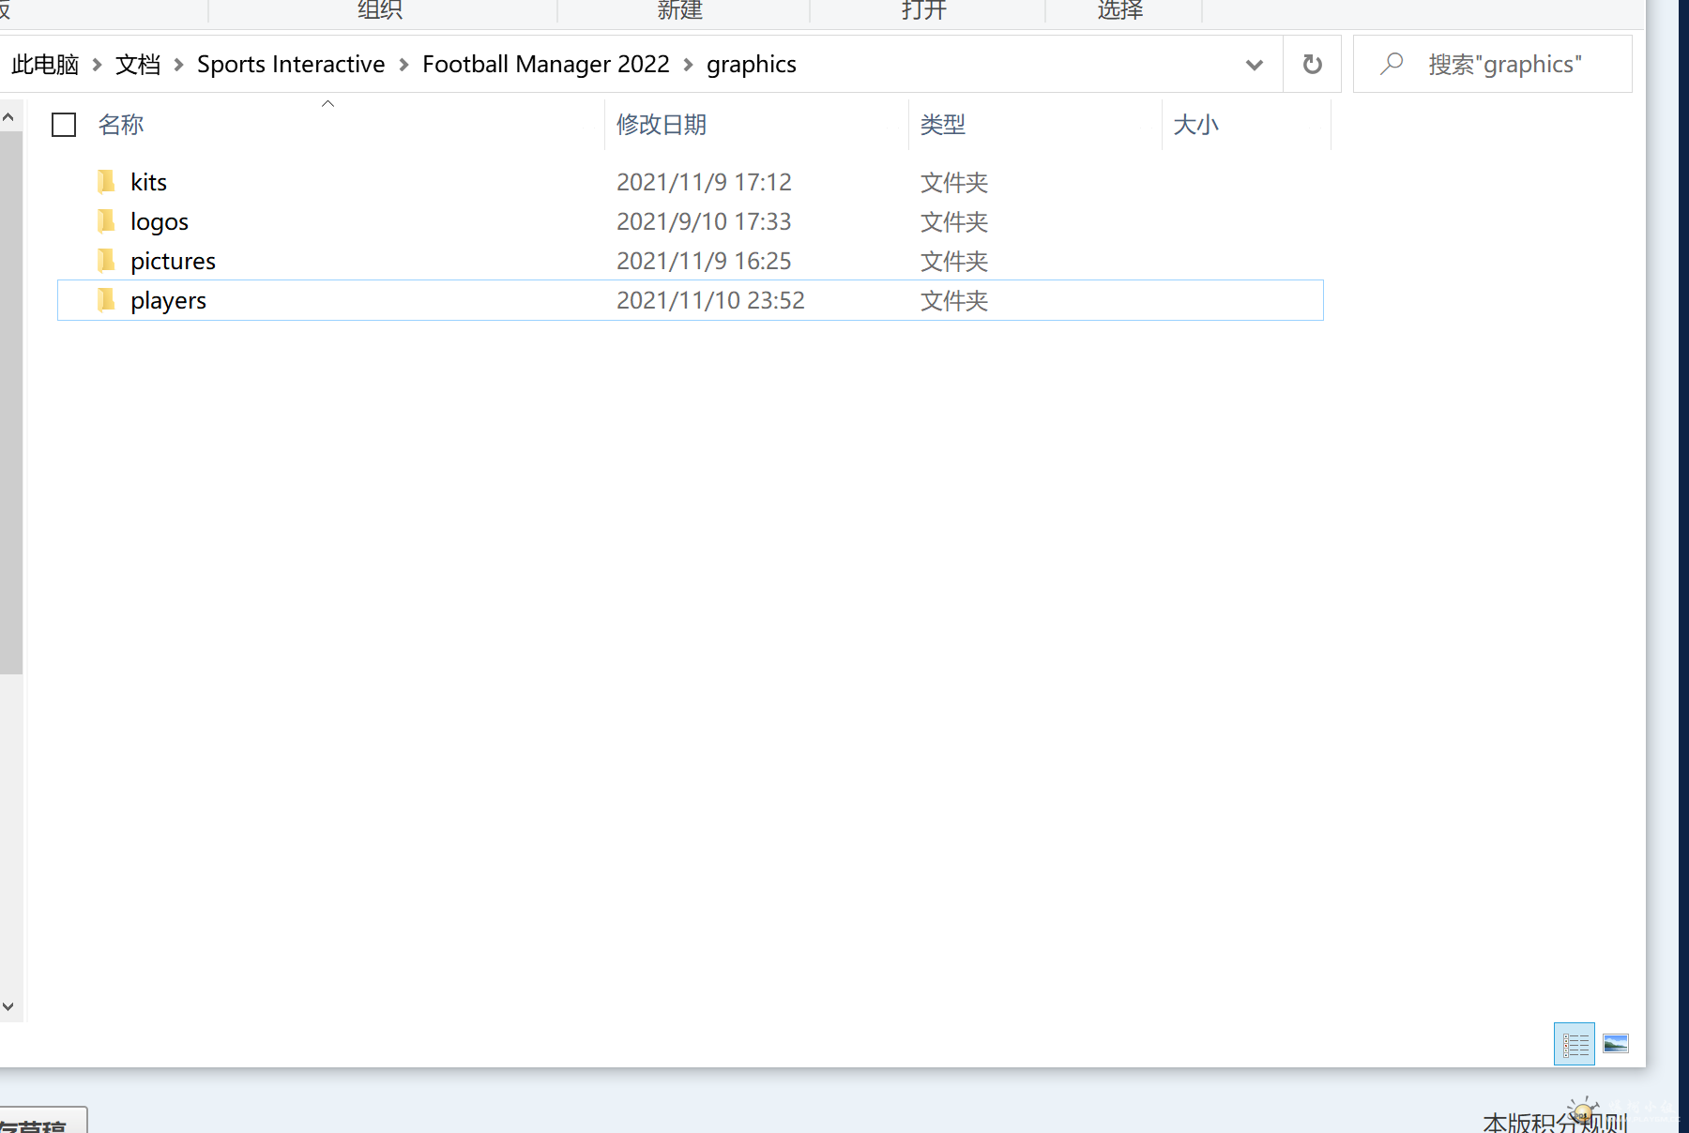Click the 此电脑 breadcrumb
The height and width of the screenshot is (1133, 1689).
pos(45,65)
